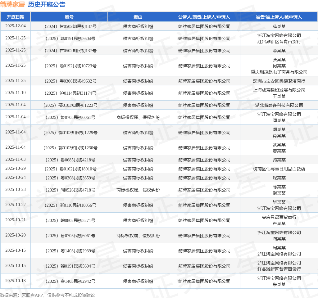This screenshot has width=318, height=298.
Task: Click defendant 上海成寿建设发展有限公司
Action: (x=279, y=90)
